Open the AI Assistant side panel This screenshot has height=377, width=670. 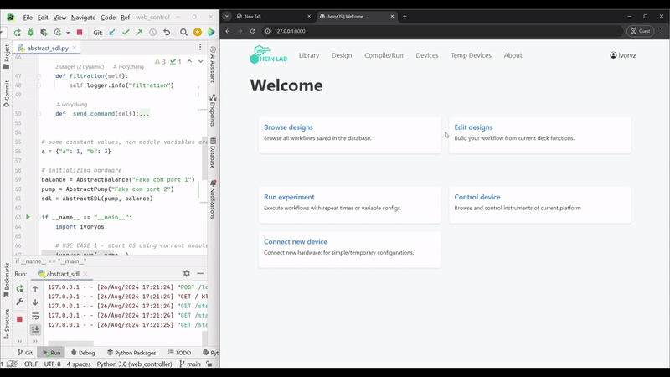click(x=213, y=65)
